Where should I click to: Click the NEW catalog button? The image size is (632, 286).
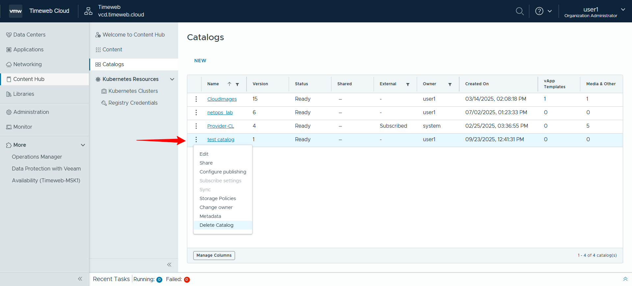[x=200, y=61]
